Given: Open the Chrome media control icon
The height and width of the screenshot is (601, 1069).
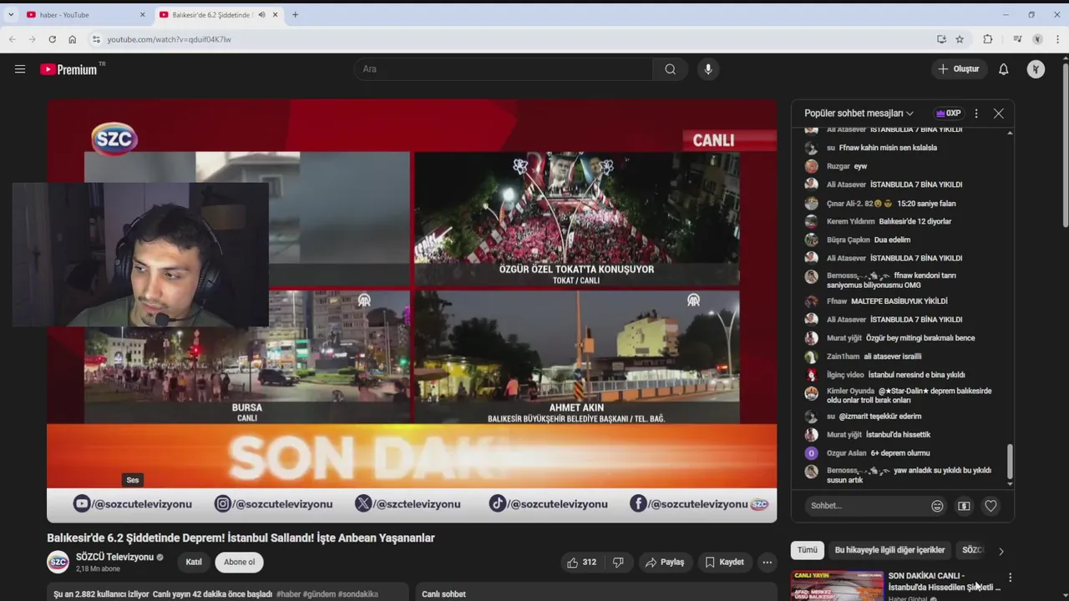Looking at the screenshot, I should [x=1016, y=39].
